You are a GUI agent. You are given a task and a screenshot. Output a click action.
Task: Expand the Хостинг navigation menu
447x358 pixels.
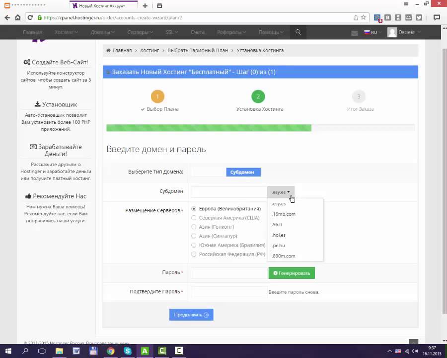(x=66, y=32)
